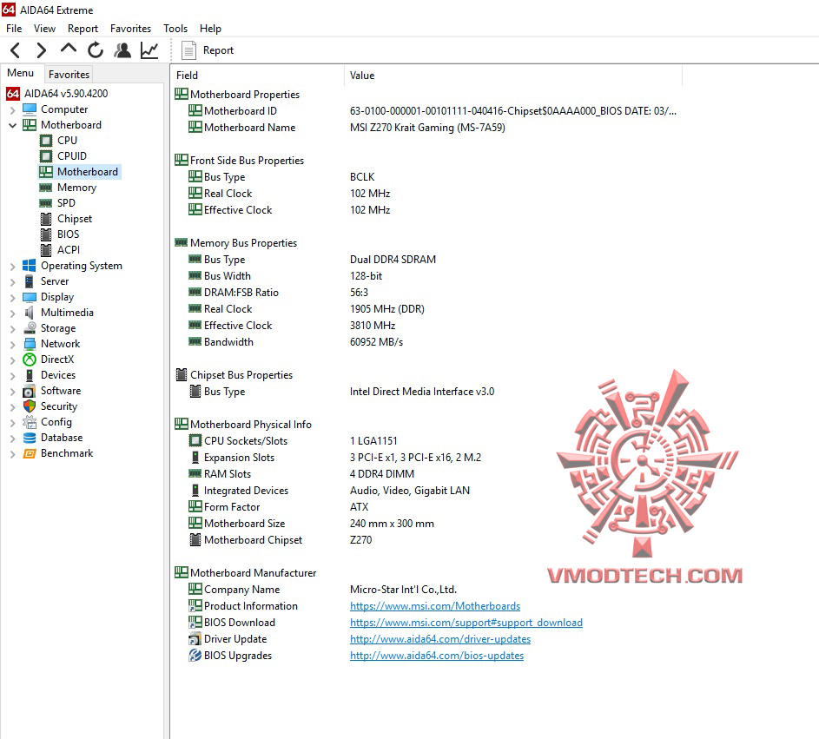The image size is (819, 739).
Task: Click the Storage disk icon
Action: click(30, 328)
